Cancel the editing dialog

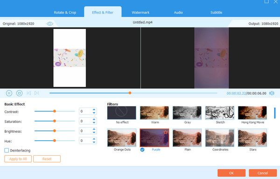[263, 173]
